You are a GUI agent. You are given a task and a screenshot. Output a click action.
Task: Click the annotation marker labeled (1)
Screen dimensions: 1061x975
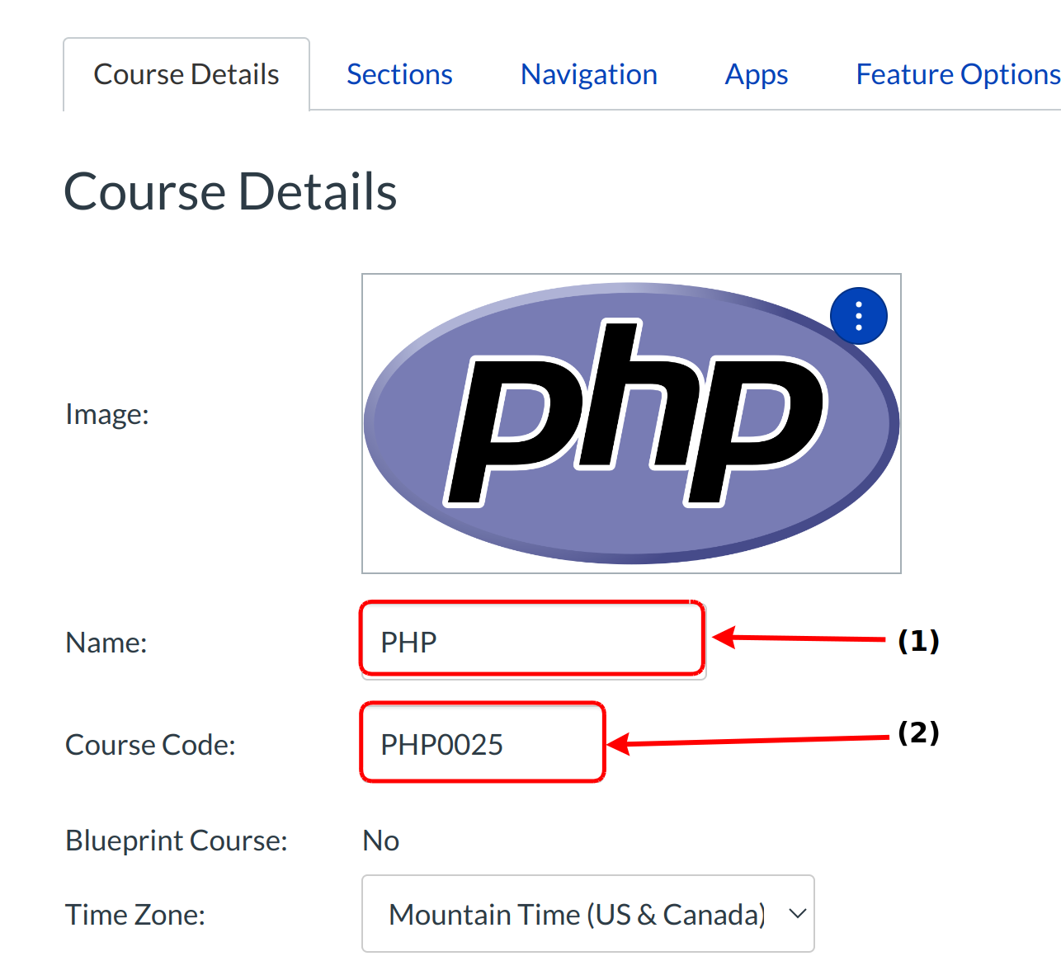pyautogui.click(x=918, y=640)
